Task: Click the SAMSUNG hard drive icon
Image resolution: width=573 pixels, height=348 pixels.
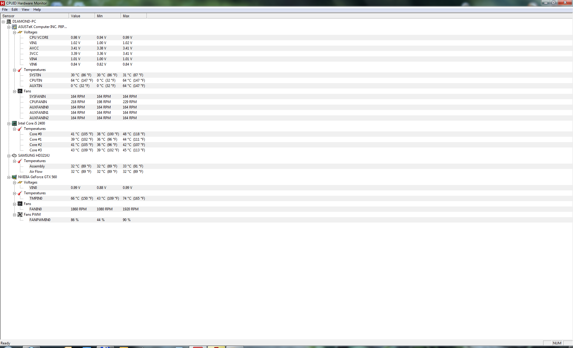Action: click(14, 156)
